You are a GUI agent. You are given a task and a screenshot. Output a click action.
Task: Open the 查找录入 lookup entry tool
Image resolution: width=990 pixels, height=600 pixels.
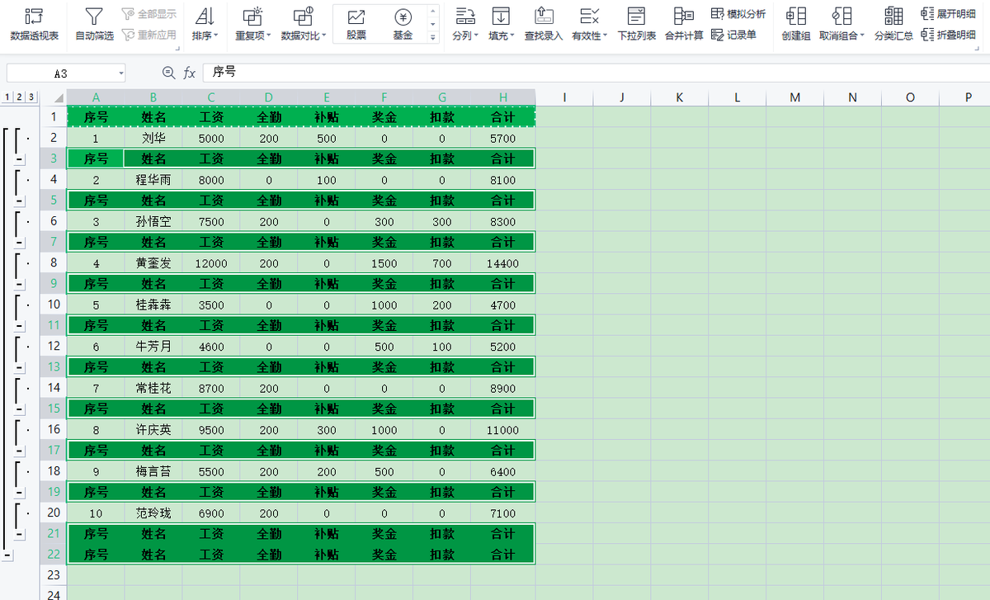point(544,25)
